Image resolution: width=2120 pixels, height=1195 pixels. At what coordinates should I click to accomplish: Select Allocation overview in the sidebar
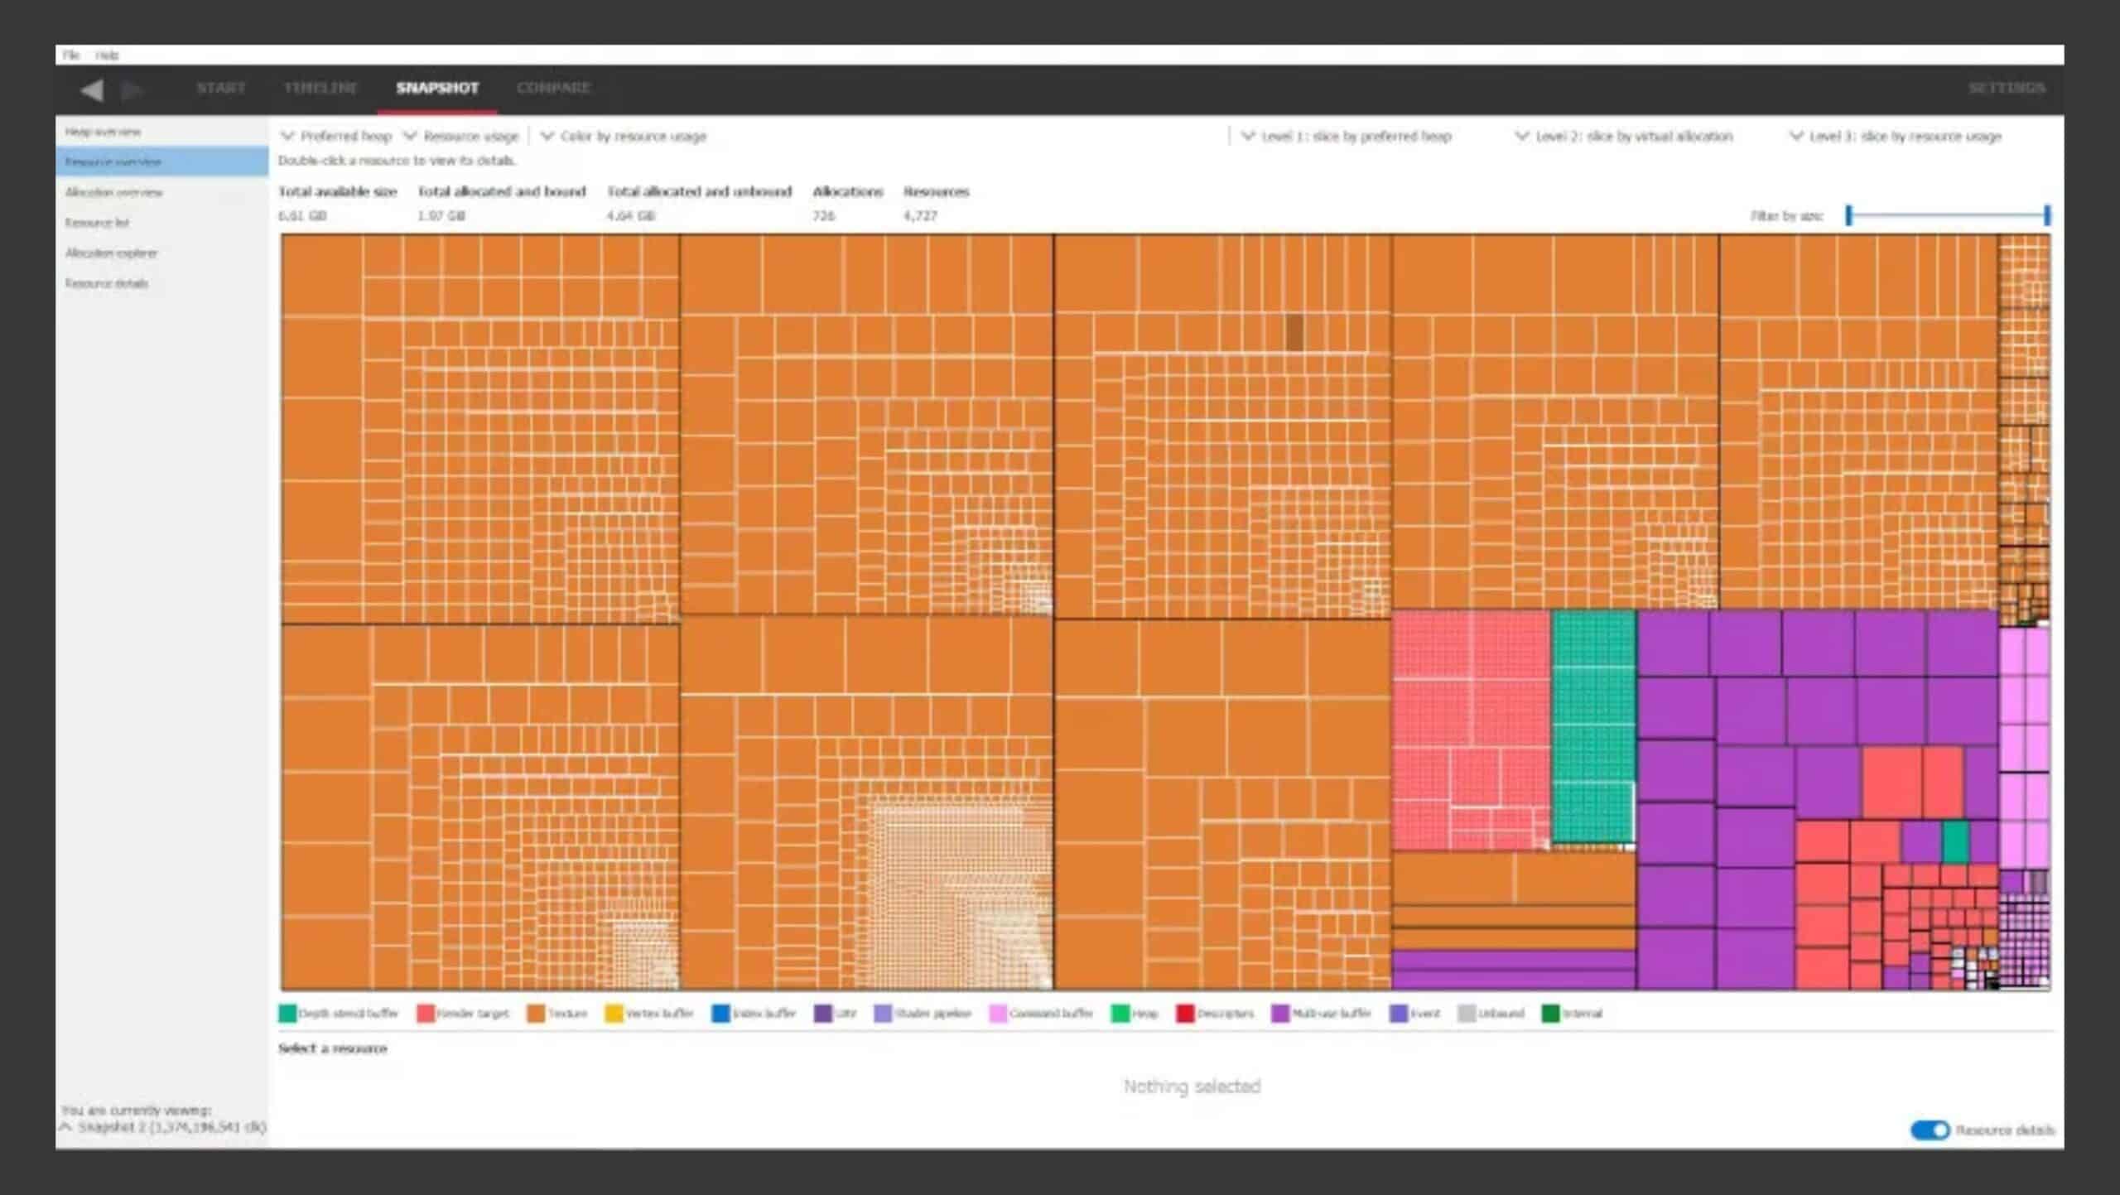point(161,192)
